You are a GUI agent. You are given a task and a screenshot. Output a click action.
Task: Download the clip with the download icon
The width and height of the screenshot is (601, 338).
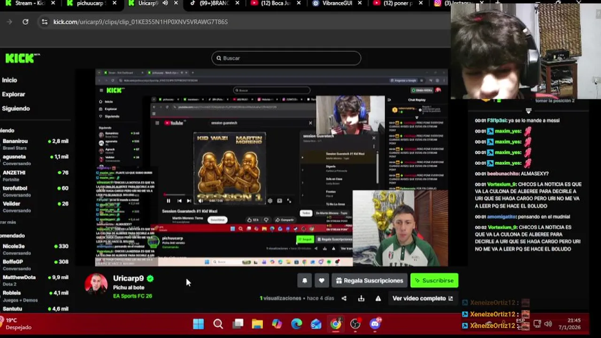click(361, 298)
